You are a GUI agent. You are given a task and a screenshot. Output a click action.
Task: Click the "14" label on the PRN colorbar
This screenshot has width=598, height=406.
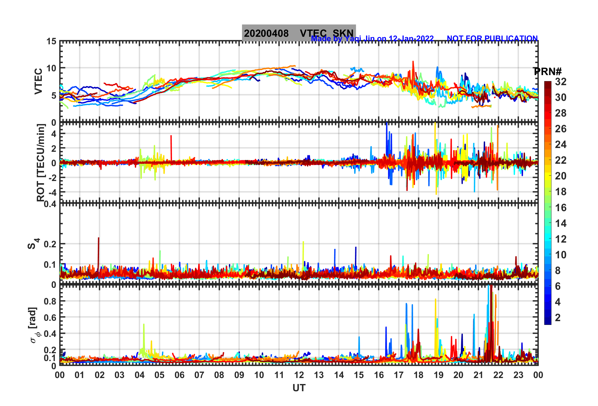[x=561, y=223]
